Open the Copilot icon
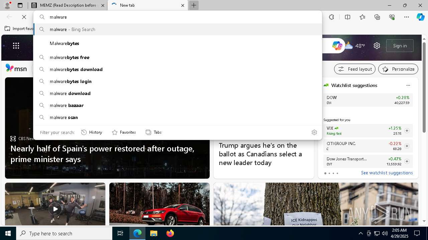The height and width of the screenshot is (240, 428). click(x=420, y=17)
